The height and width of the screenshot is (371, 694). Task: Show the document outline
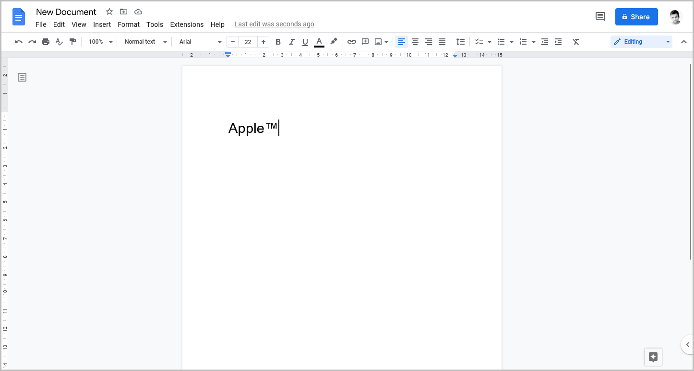coord(22,77)
